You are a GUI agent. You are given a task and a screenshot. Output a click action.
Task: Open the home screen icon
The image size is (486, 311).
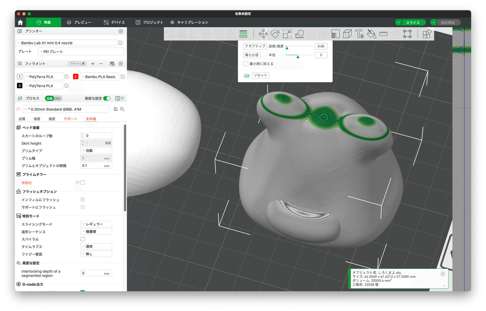(20, 22)
